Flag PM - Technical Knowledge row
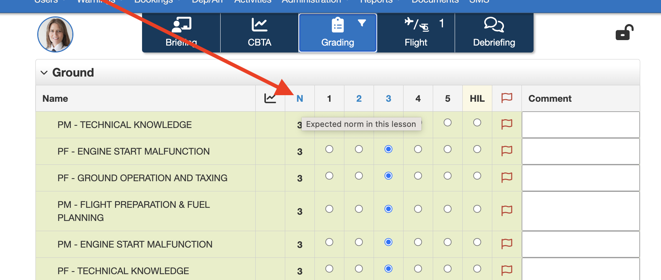The image size is (661, 280). pos(507,124)
